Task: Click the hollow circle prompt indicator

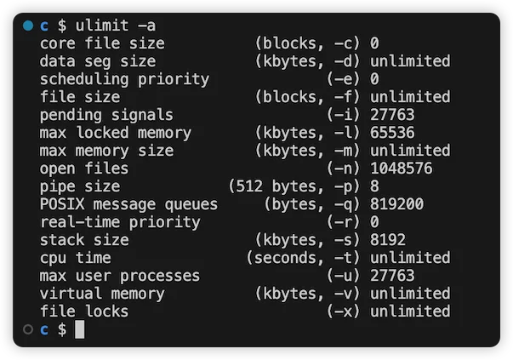Action: 28,329
